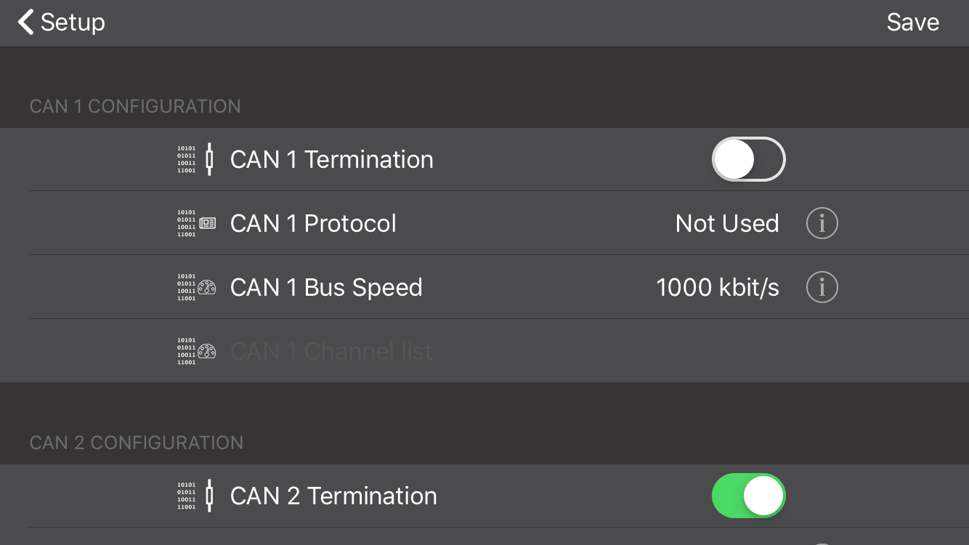Screen dimensions: 969x545
Task: Select the CAN 1 Bus Speed row label
Action: click(326, 287)
